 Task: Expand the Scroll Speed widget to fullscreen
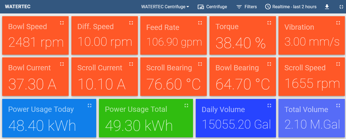338,64
